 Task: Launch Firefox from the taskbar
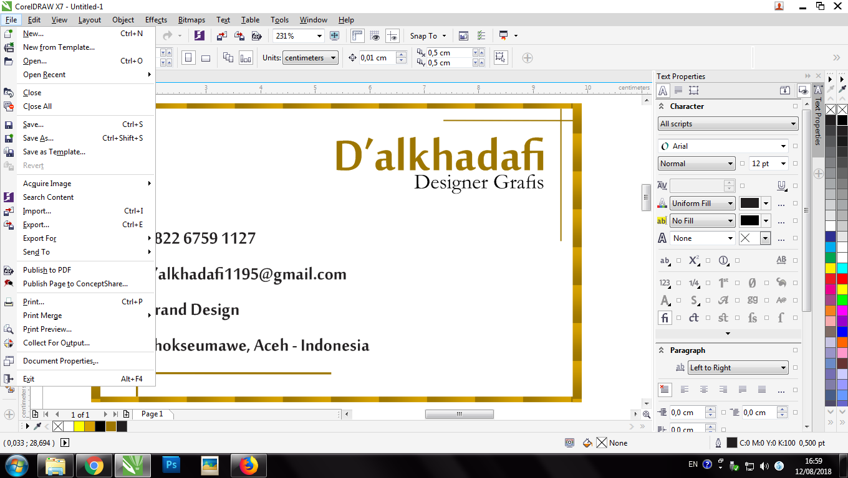248,465
